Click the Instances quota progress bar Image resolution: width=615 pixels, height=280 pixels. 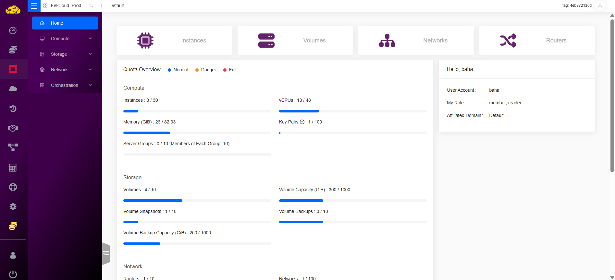tap(197, 111)
